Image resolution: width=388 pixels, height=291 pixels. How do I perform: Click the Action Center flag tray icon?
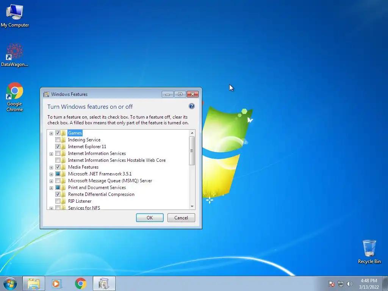tap(331, 284)
